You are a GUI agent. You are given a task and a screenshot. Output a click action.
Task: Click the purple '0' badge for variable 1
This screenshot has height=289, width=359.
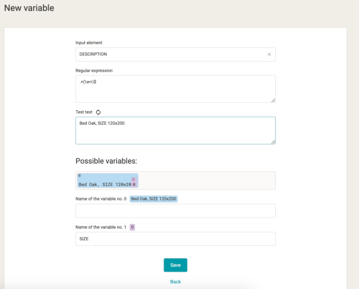[132, 227]
